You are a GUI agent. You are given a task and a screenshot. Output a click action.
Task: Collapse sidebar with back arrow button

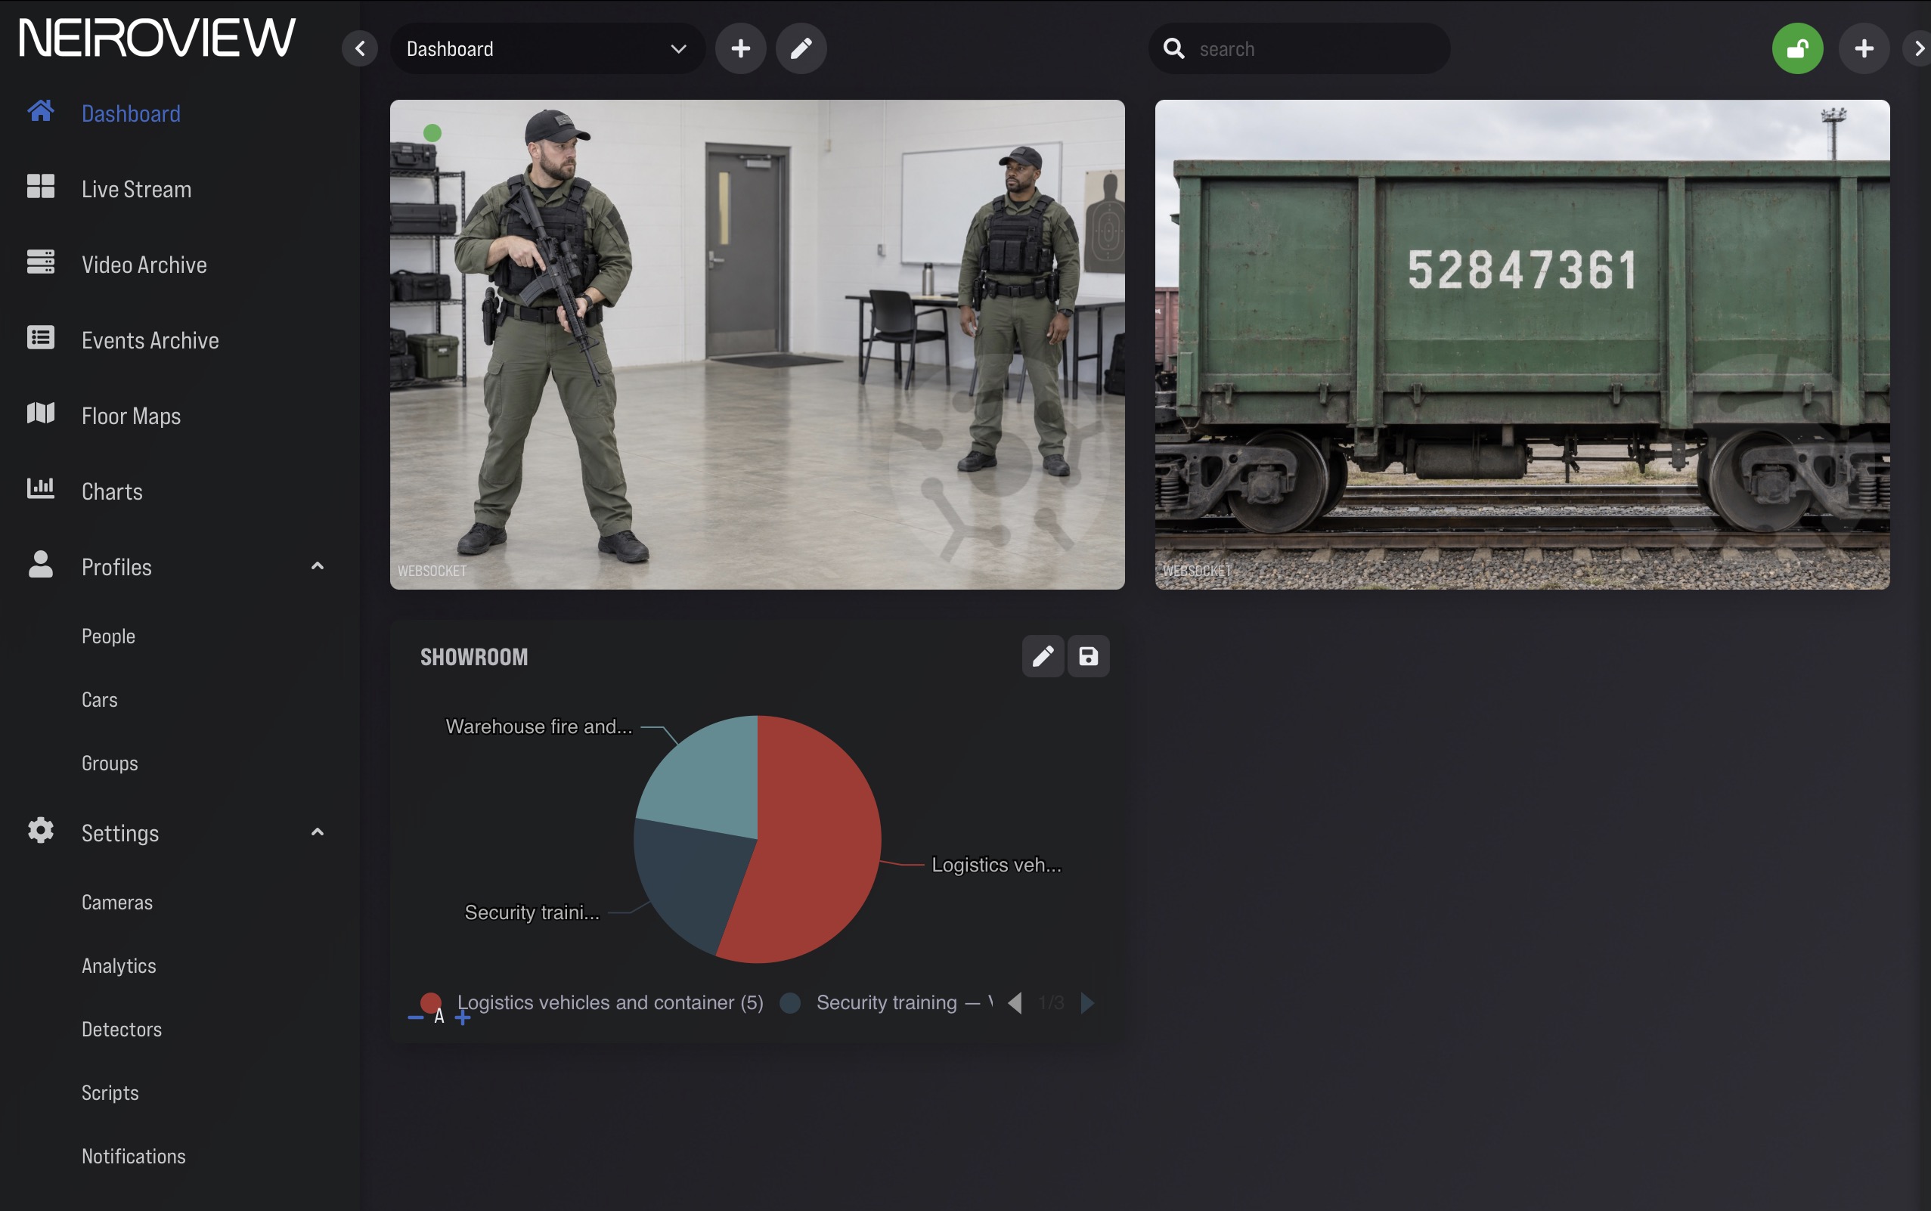tap(360, 49)
